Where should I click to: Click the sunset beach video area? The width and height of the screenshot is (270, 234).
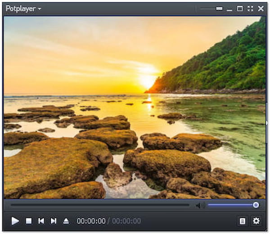tap(134, 108)
